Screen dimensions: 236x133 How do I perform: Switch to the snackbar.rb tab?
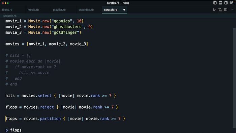(86, 10)
